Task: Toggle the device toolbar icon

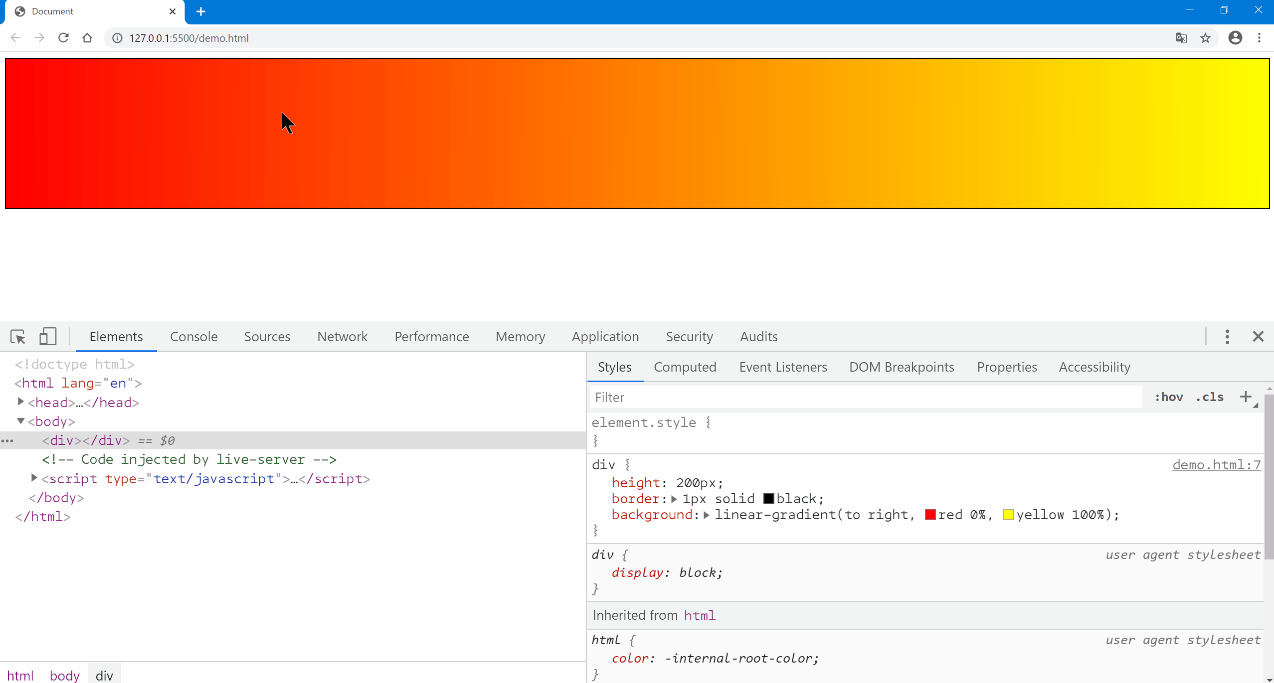Action: coord(48,337)
